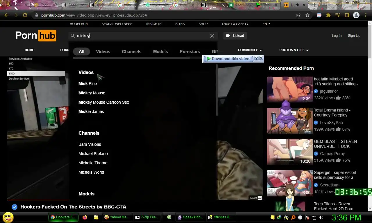Click the Log In link

[337, 36]
